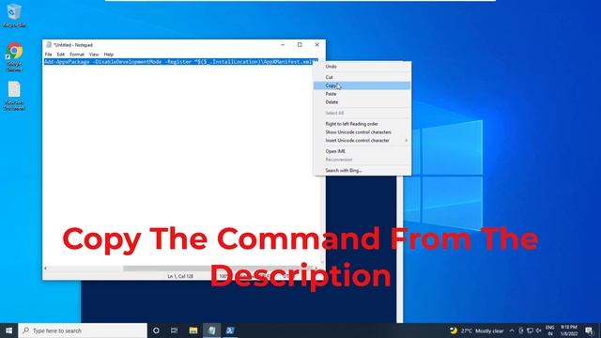Open the File menu in Notepad

click(x=48, y=54)
